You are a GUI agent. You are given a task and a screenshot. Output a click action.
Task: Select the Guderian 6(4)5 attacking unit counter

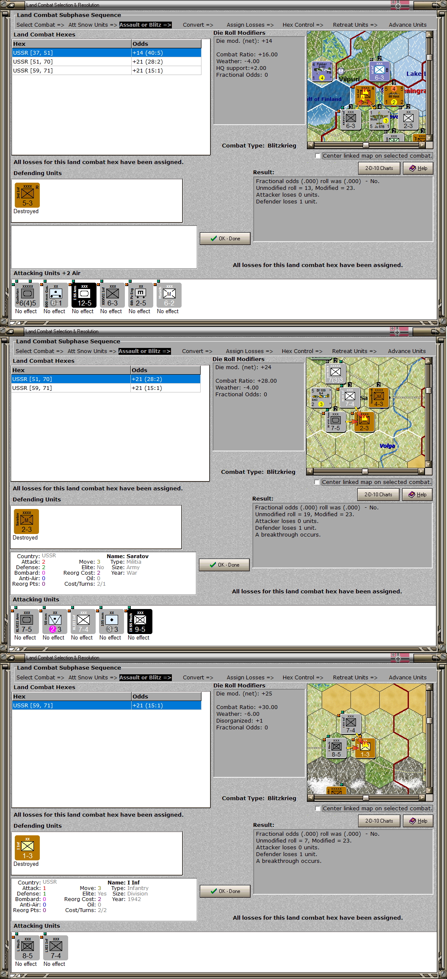pyautogui.click(x=27, y=295)
